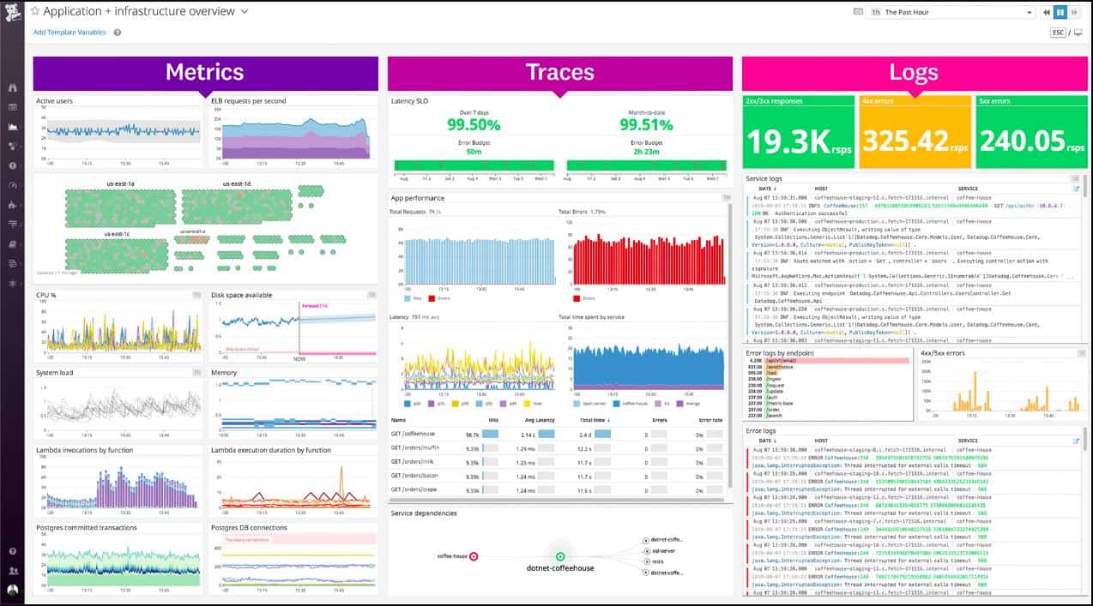The image size is (1093, 606).
Task: Step time range backward with rewind button
Action: 1047,12
